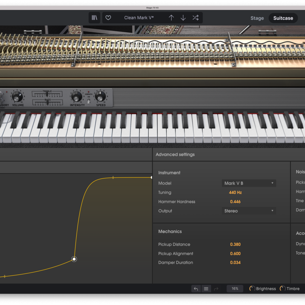Screen dimensions: 305x305
Task: Click the Hammer Hardness label
Action: 177,202
